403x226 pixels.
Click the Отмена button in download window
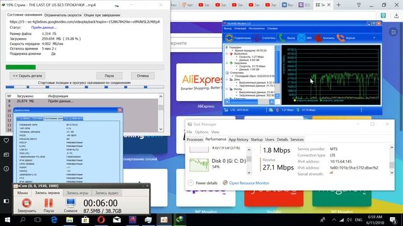point(143,76)
